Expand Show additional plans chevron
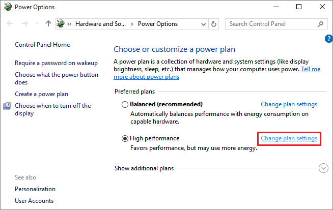 click(x=323, y=168)
